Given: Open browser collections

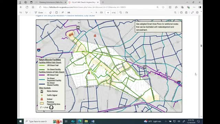Looking at the screenshot, I should coord(182,7).
